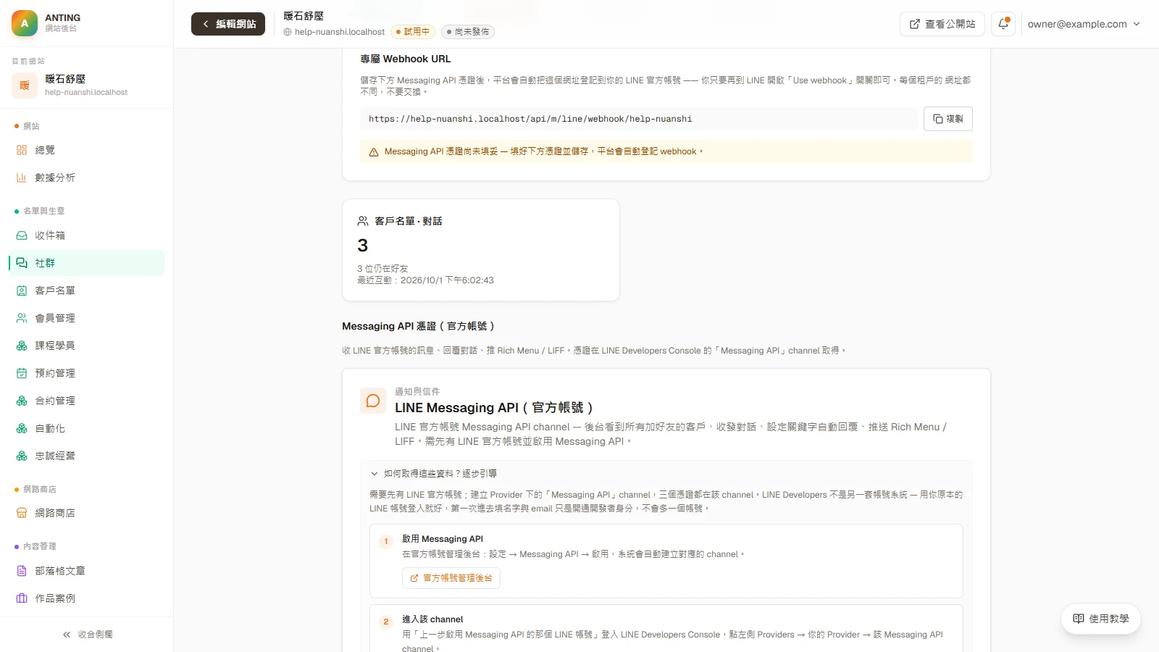Click the 收件箱 inbox icon

point(22,235)
